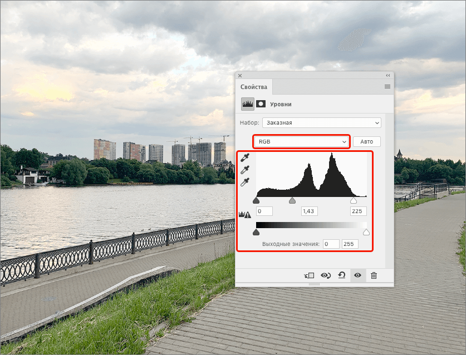Viewport: 466px width, 355px height.
Task: Click the layer mask icon
Action: pos(261,104)
